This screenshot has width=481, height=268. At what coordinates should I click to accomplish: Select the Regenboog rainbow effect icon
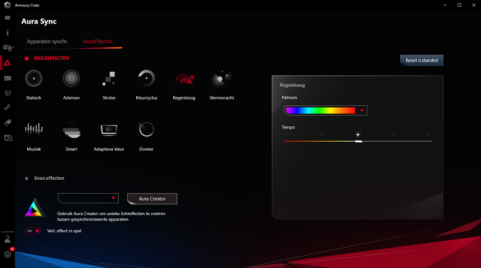click(184, 79)
